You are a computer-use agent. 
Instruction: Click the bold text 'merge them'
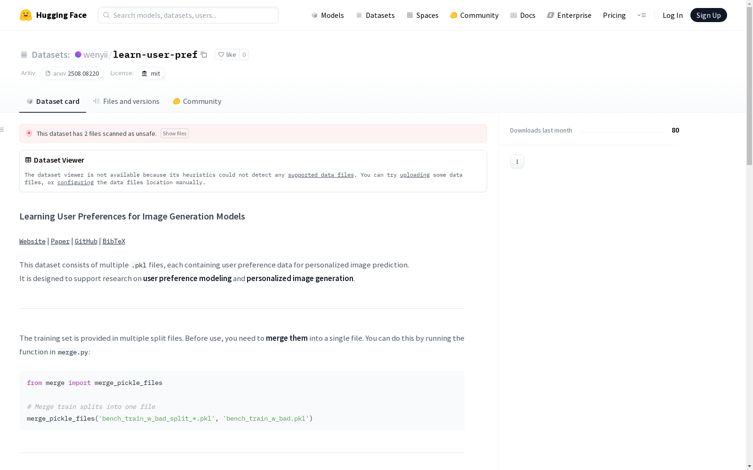click(x=287, y=338)
